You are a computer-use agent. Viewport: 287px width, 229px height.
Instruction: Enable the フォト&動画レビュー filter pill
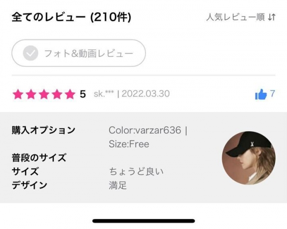point(79,53)
